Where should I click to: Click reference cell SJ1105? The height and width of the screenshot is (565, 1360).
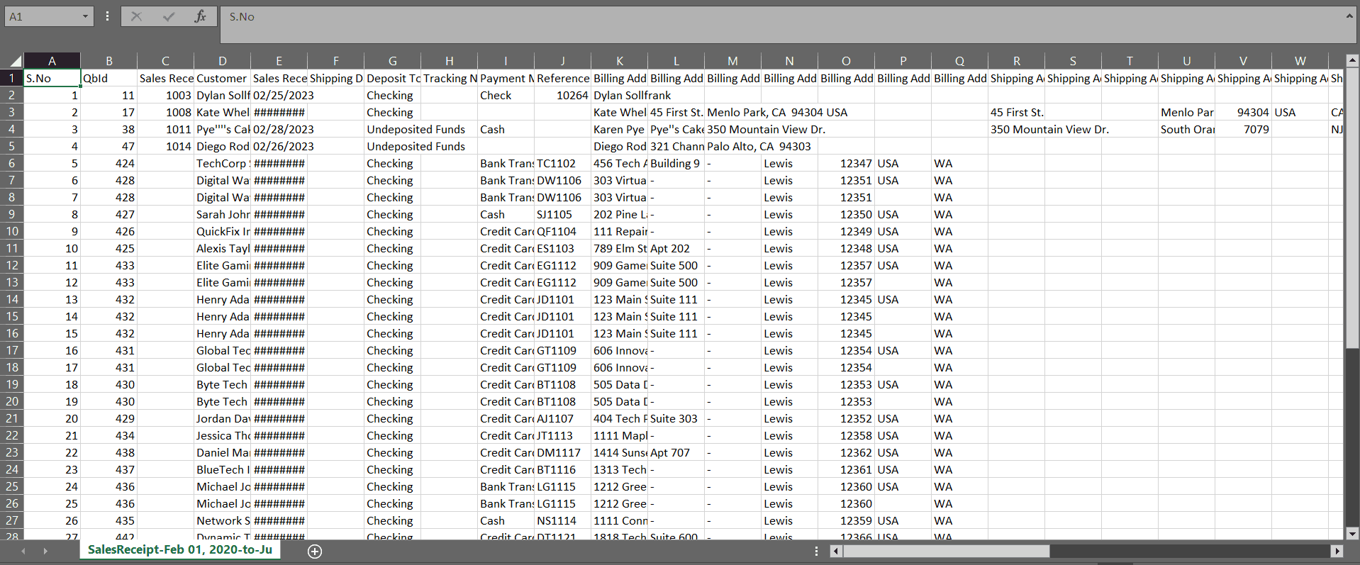point(562,214)
